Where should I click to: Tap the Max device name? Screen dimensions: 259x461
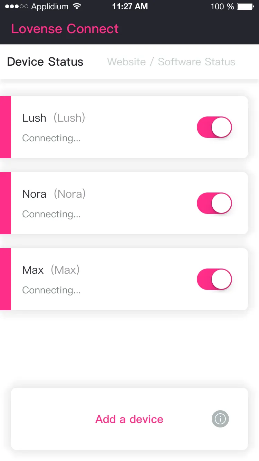point(33,270)
